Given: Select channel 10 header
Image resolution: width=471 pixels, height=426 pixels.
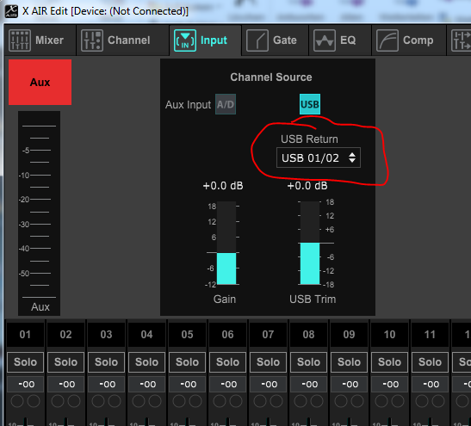Looking at the screenshot, I should click(389, 335).
